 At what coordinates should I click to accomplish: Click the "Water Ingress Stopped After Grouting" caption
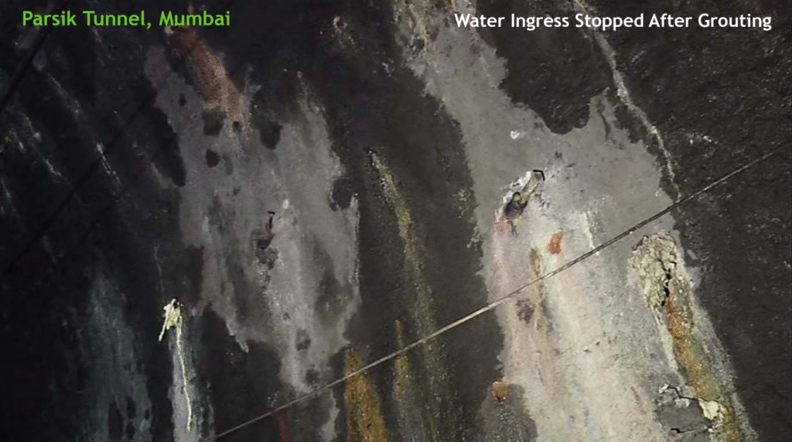pos(613,21)
